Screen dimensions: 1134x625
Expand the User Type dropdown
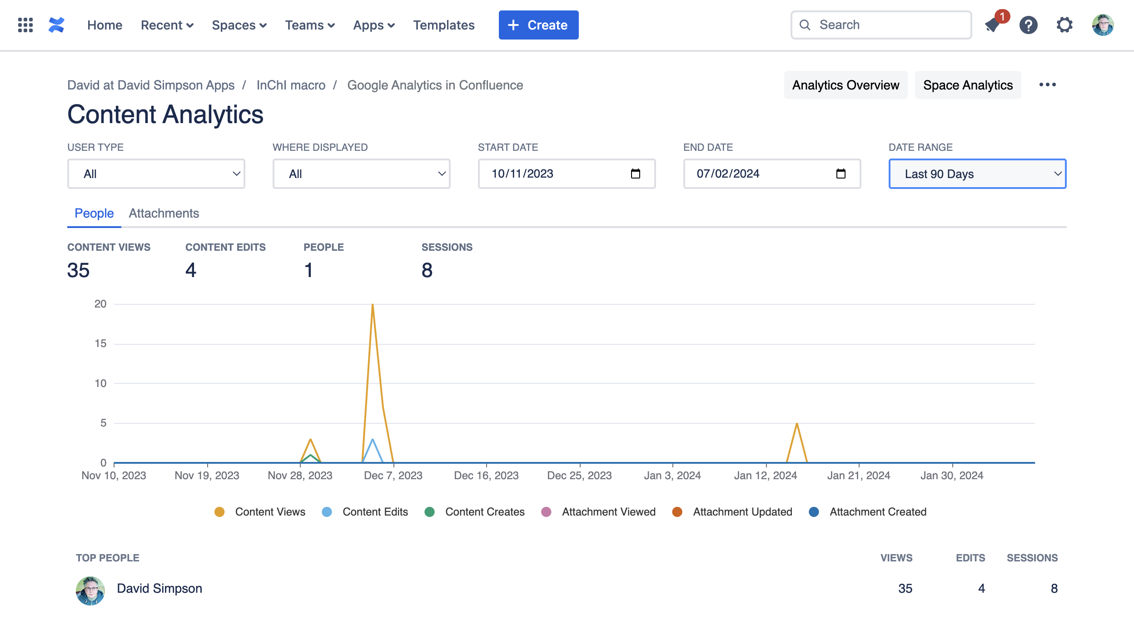pos(156,174)
